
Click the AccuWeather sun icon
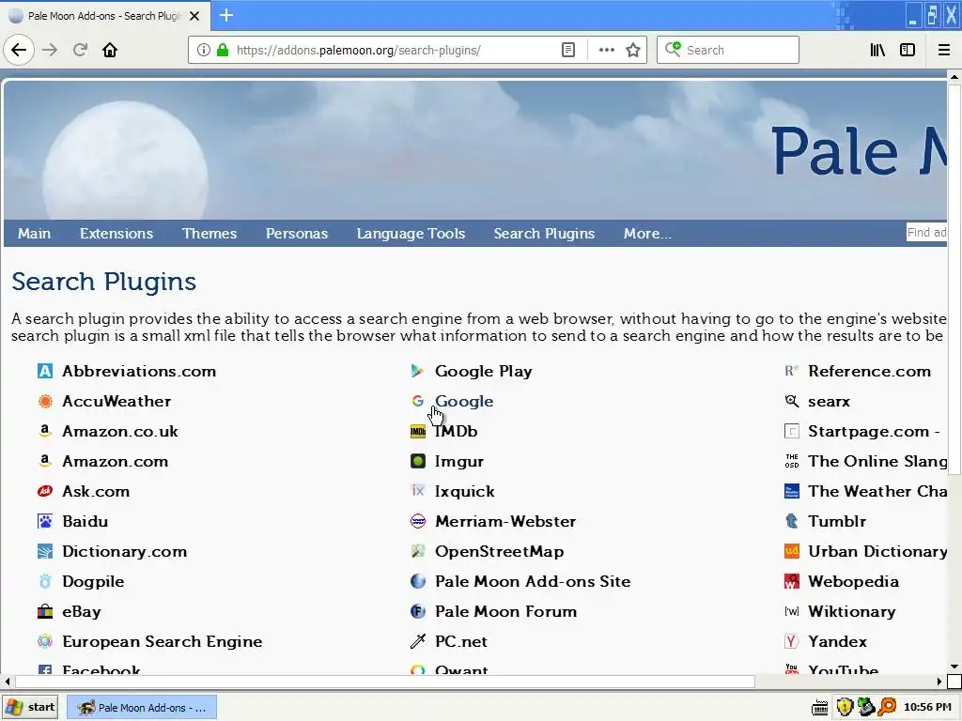click(45, 401)
